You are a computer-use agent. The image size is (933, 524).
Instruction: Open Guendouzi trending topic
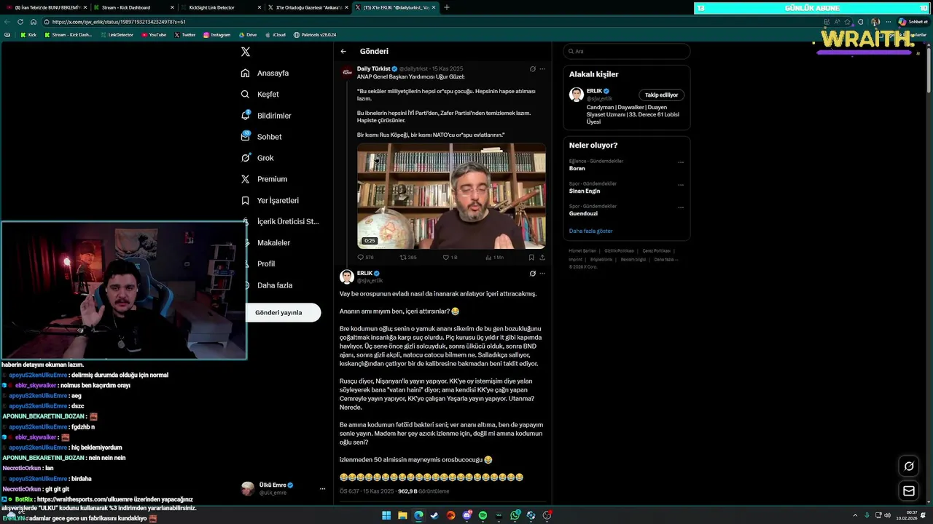pos(583,213)
